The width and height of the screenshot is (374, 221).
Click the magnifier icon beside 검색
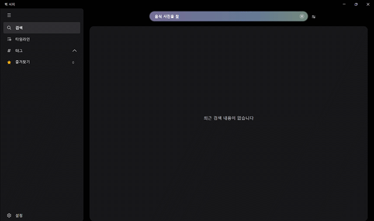click(9, 27)
